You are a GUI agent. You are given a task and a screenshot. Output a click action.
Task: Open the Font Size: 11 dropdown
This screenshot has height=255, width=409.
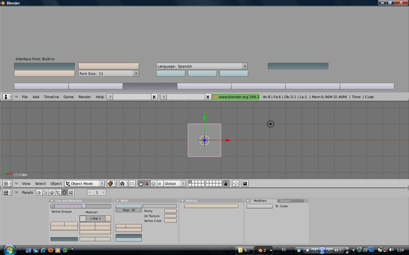click(108, 73)
